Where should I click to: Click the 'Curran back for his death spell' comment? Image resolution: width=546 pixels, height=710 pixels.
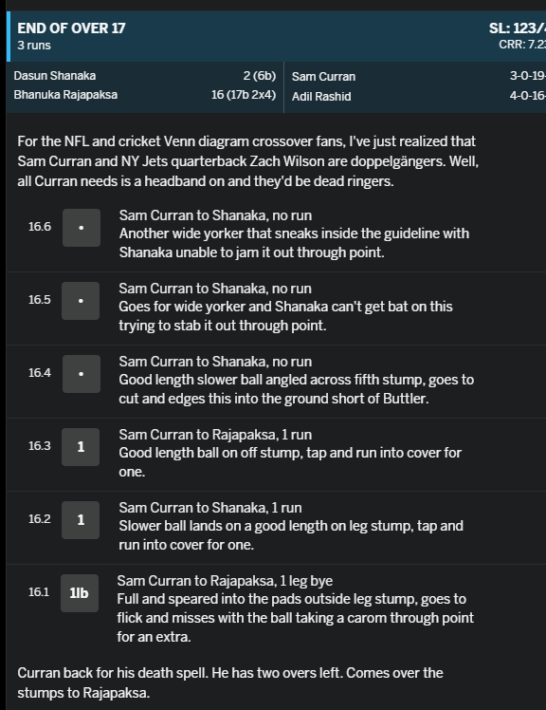(229, 682)
